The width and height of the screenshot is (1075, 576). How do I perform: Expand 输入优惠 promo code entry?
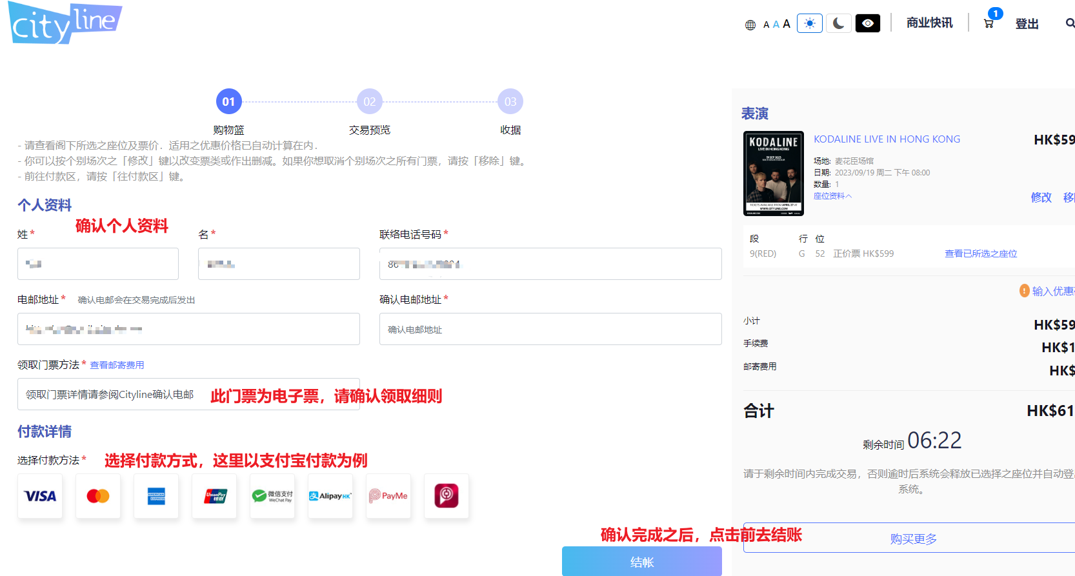click(x=1052, y=291)
